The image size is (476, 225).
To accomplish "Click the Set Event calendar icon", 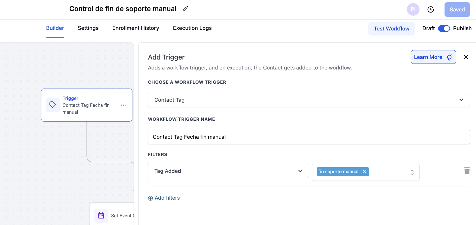I will [101, 216].
